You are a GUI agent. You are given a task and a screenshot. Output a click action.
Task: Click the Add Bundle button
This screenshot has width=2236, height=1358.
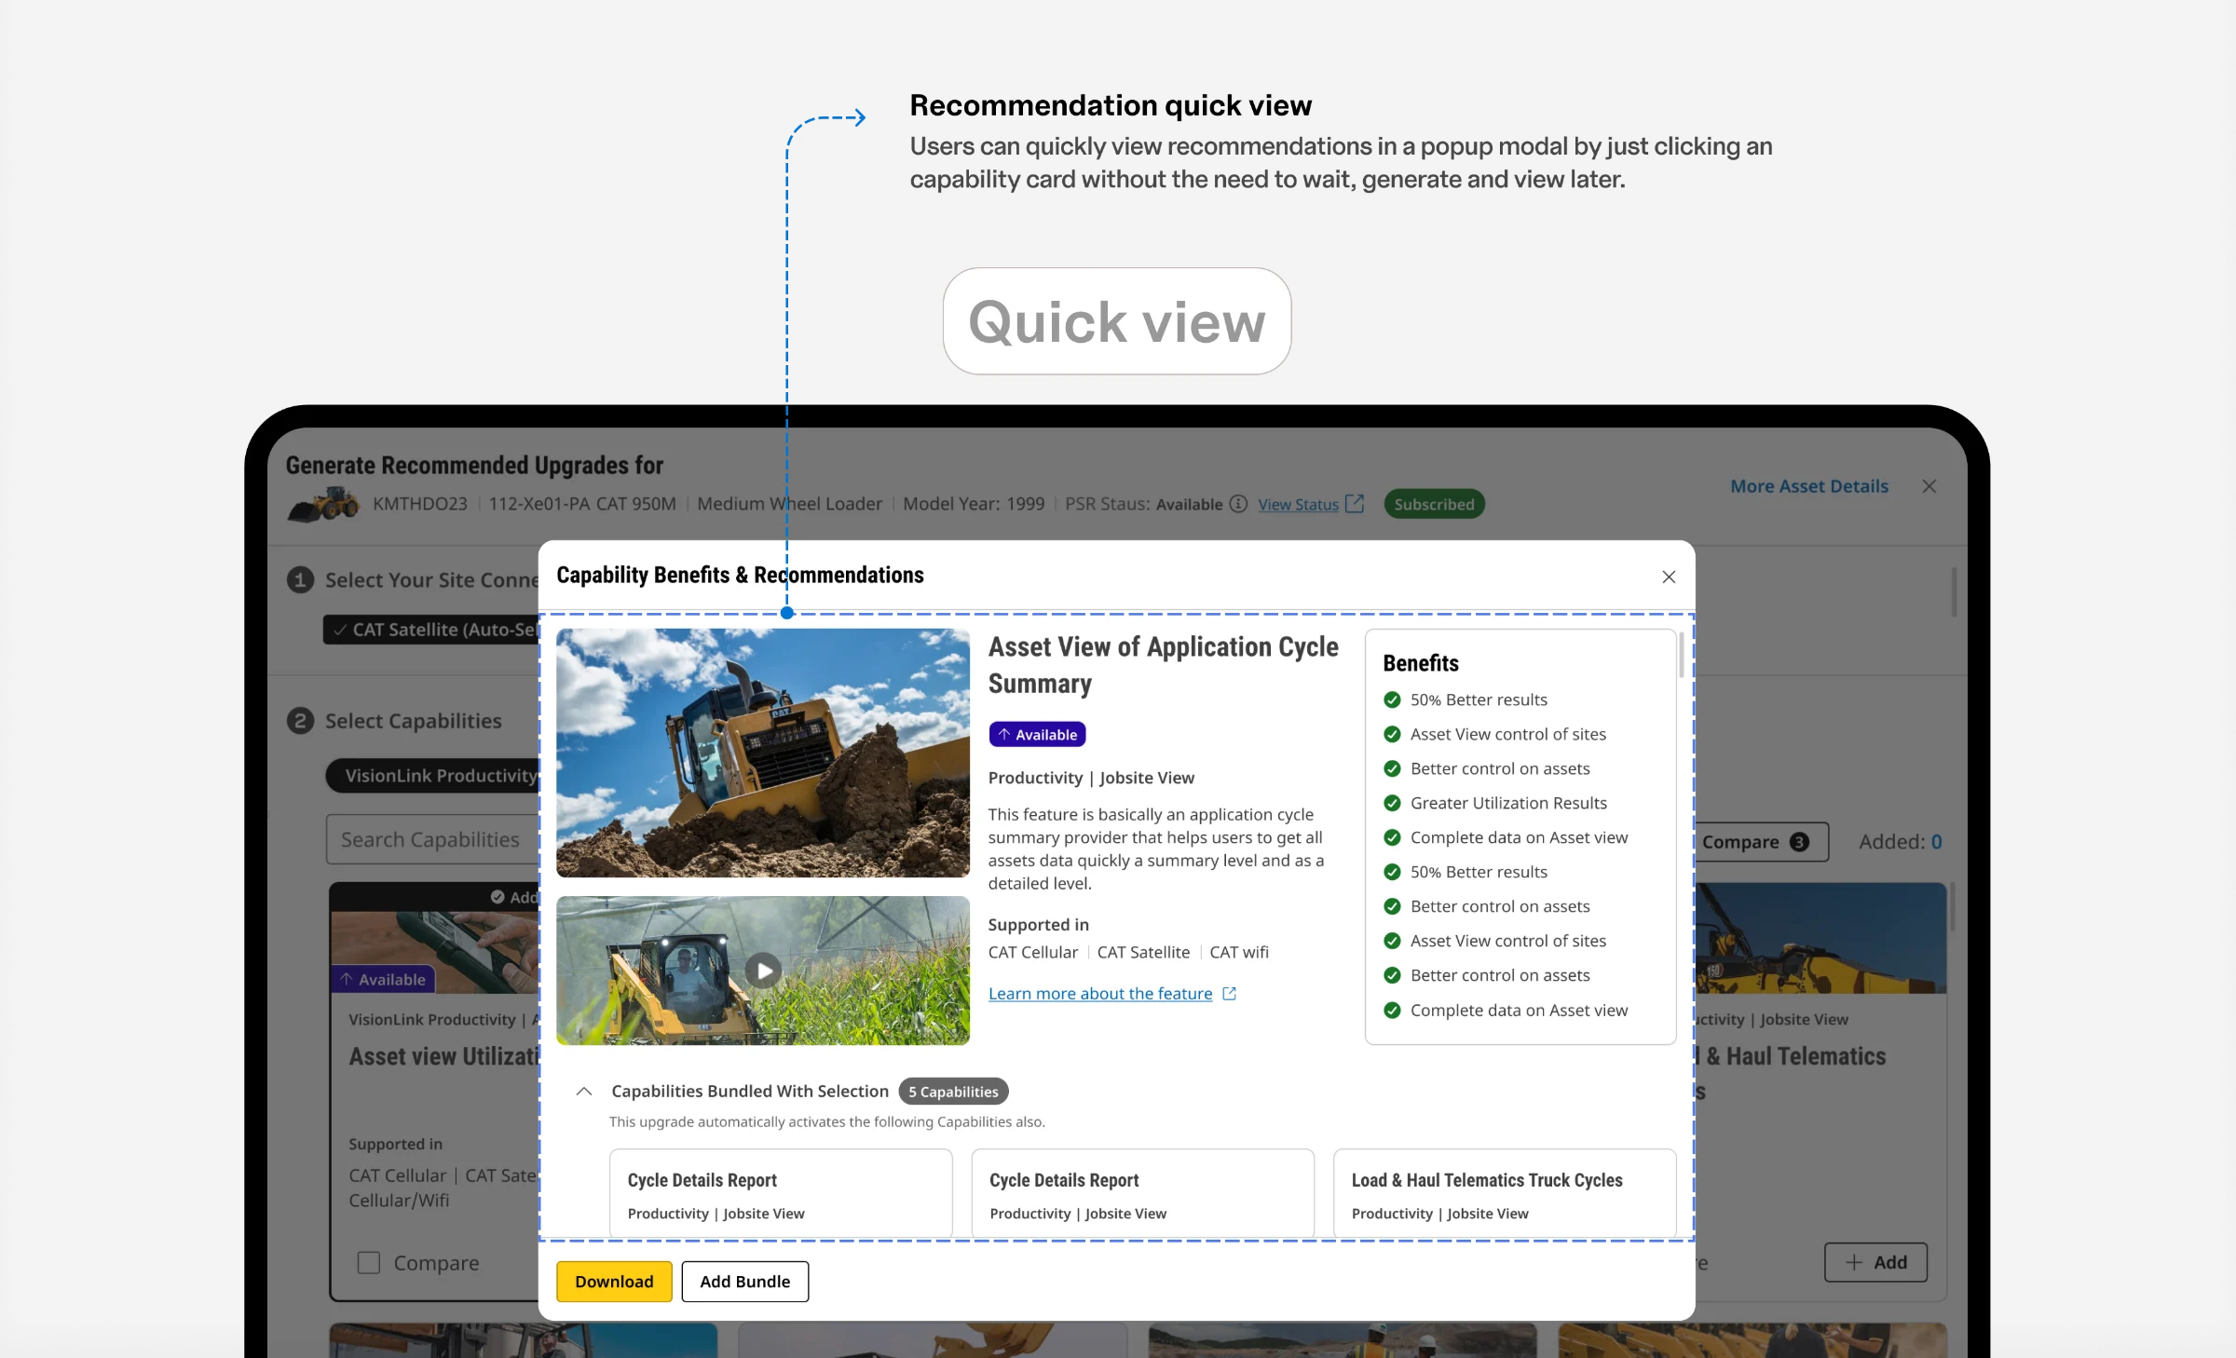click(x=744, y=1282)
